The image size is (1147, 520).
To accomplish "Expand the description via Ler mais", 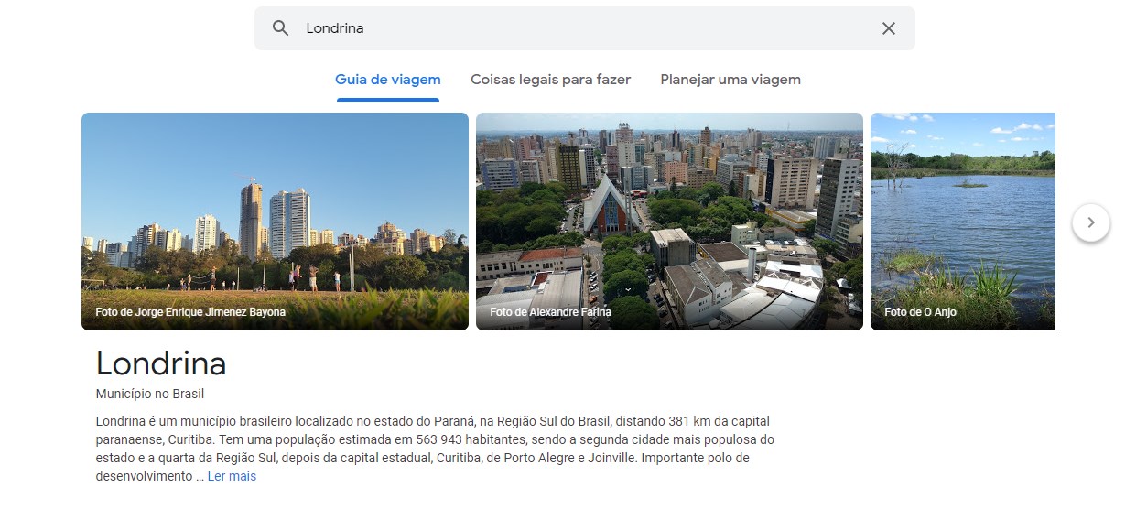I will [232, 477].
